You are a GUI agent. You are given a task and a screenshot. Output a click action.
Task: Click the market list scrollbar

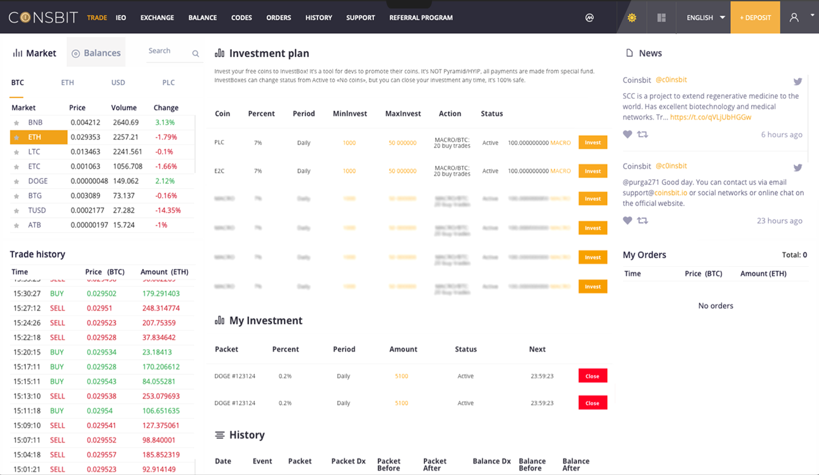(195, 145)
